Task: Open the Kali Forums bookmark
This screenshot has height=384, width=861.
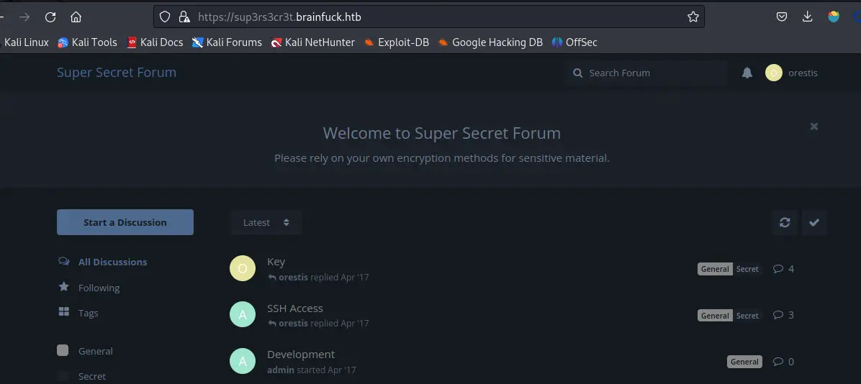Action: point(227,42)
